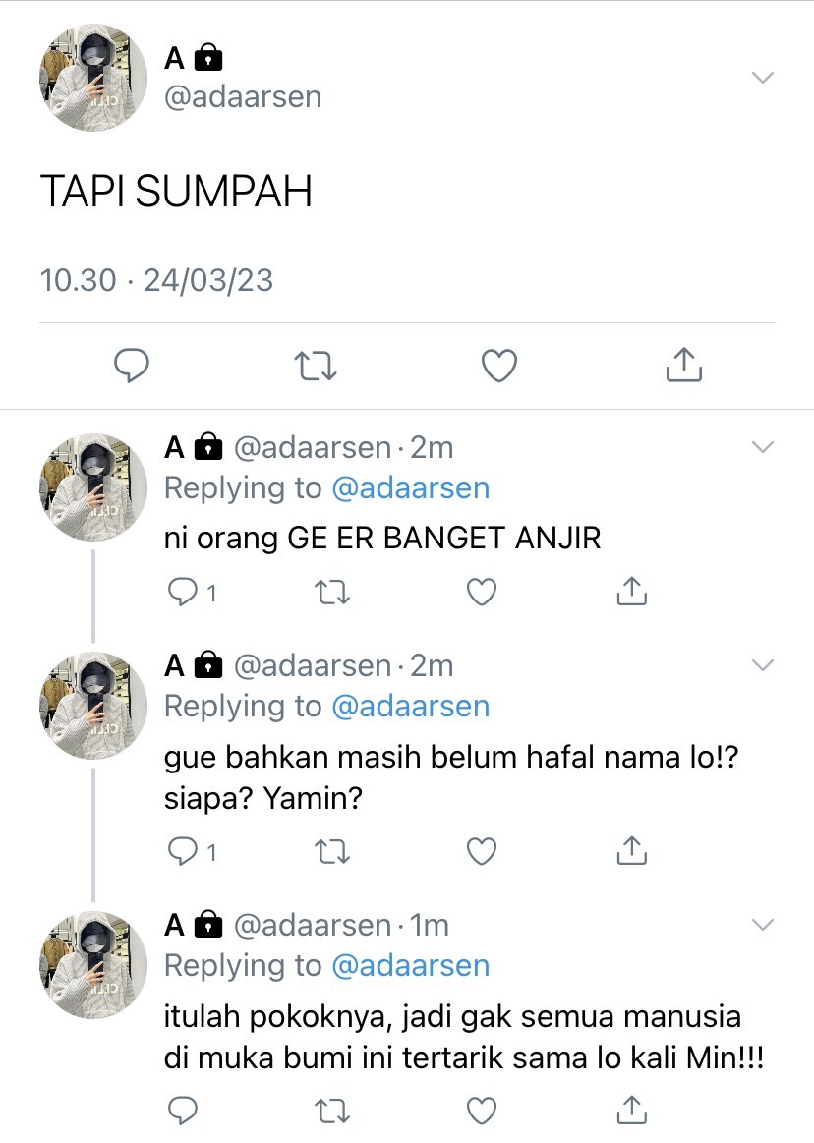Like the main TAPI SUMPAH tweet

tap(499, 366)
